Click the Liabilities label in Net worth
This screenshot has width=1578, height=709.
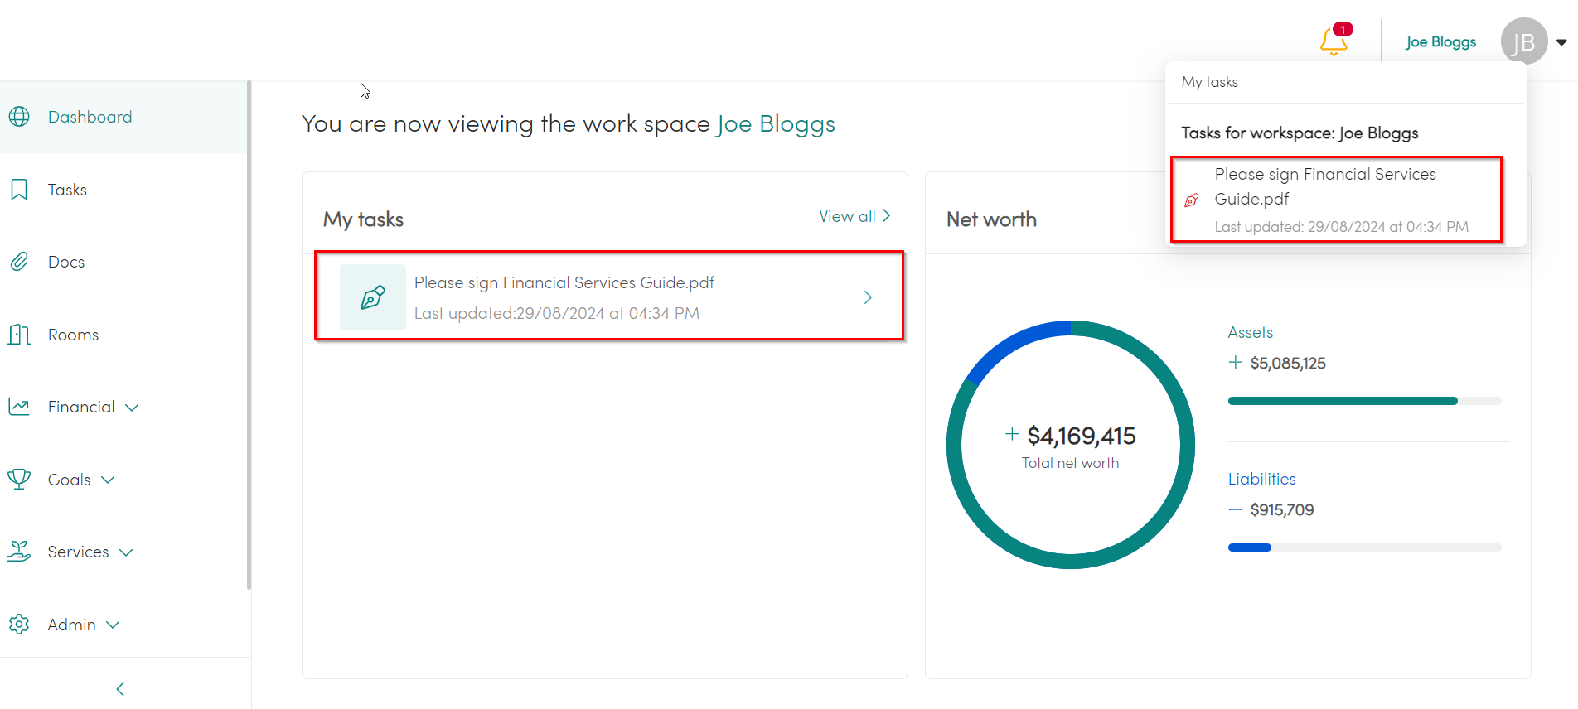1261,479
